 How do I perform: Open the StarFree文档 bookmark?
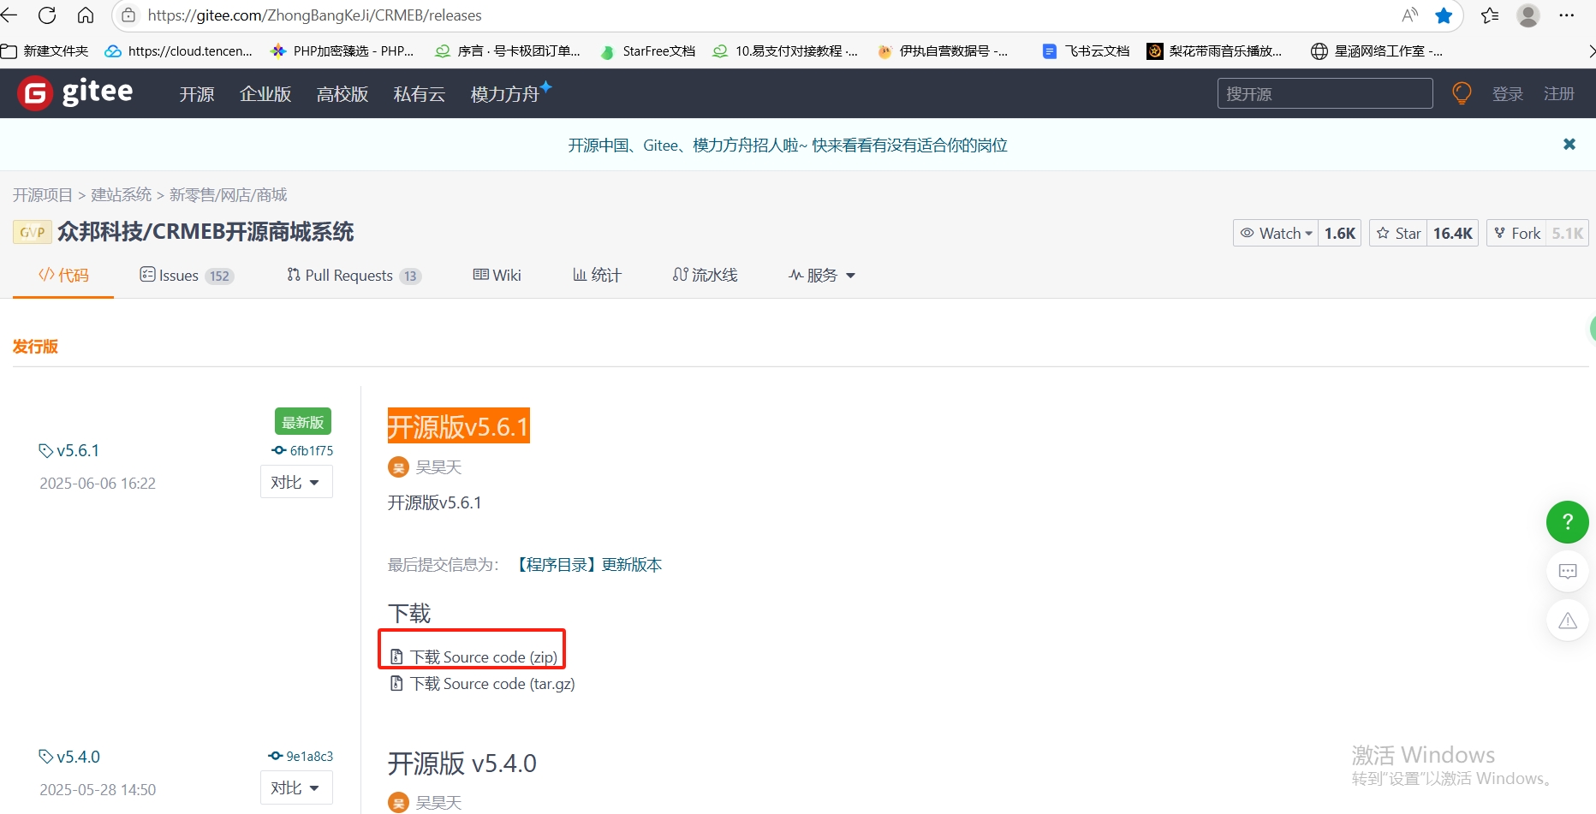[648, 51]
